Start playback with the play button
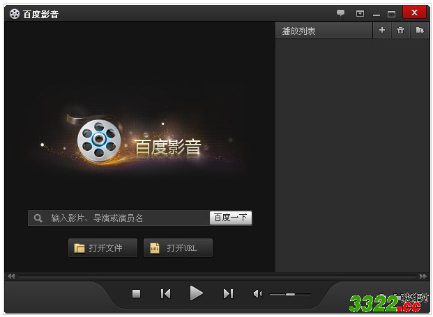Screen dimensions: 433x317 coord(197,293)
